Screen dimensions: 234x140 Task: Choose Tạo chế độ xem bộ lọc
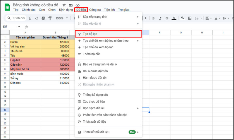(109, 47)
